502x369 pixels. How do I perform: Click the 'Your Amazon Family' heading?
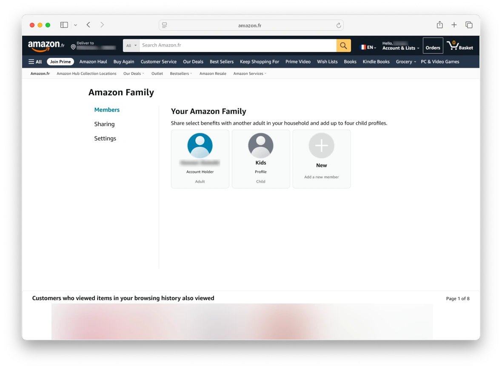pos(208,111)
